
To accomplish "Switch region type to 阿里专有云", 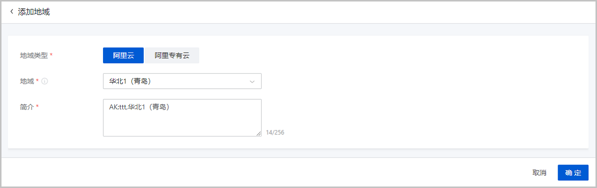I will [x=172, y=56].
